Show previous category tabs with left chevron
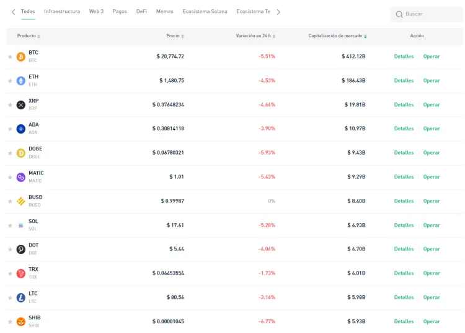 (x=13, y=12)
